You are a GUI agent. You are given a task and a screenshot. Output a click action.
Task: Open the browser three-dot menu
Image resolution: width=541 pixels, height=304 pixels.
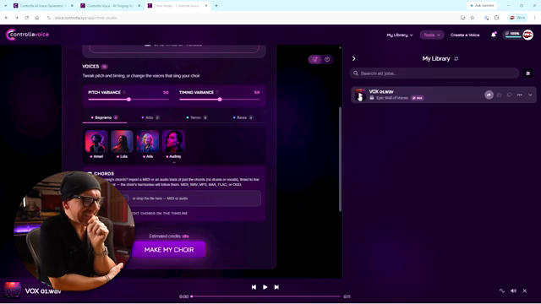[534, 18]
